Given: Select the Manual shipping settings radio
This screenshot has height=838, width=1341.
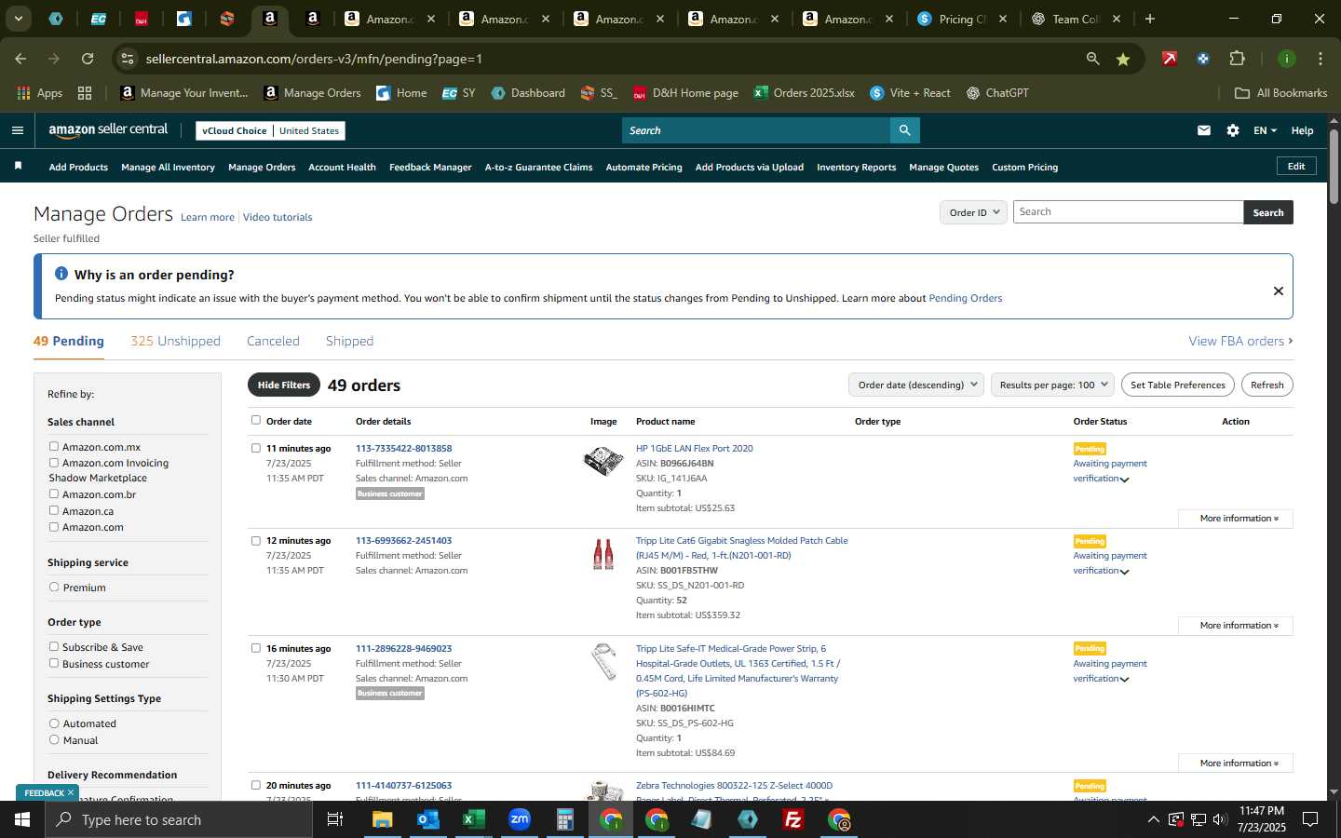Looking at the screenshot, I should pos(54,740).
